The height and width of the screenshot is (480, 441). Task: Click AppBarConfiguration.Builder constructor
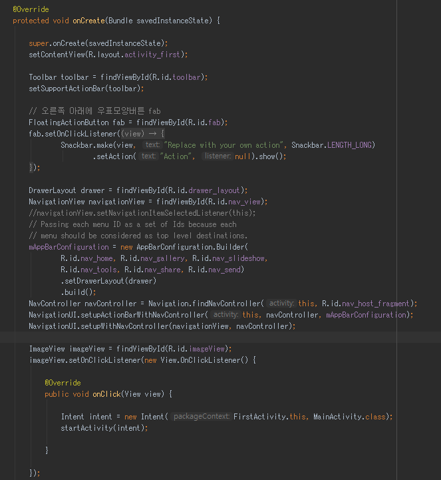click(190, 247)
